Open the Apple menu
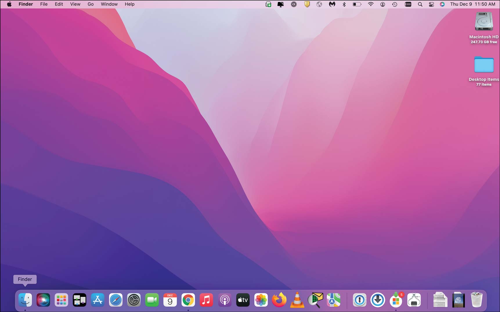This screenshot has height=312, width=500. coord(9,4)
